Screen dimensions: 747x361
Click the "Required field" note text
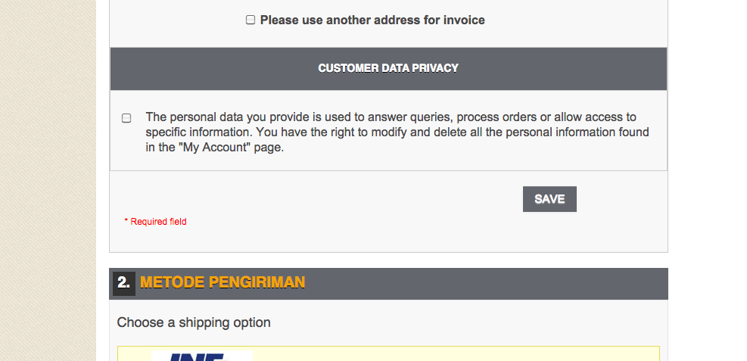[x=158, y=222]
